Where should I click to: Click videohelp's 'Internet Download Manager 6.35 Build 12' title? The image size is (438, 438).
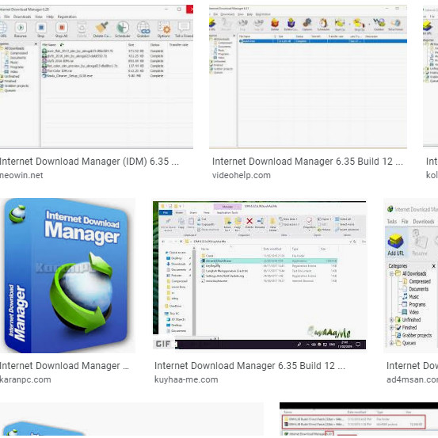pos(307,162)
